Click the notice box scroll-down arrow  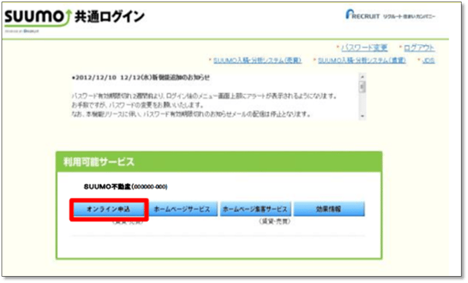coord(362,116)
